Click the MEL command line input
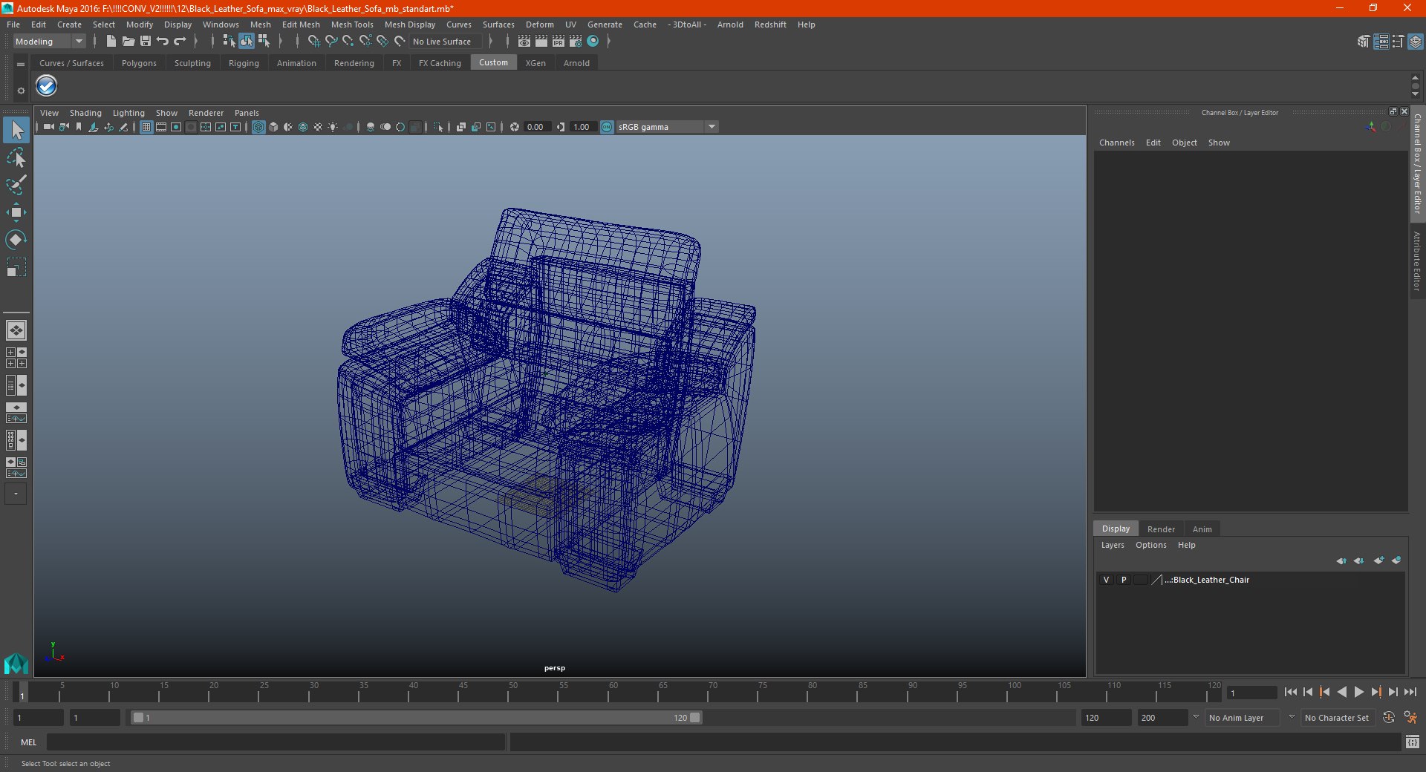Viewport: 1426px width, 772px height. pos(276,742)
